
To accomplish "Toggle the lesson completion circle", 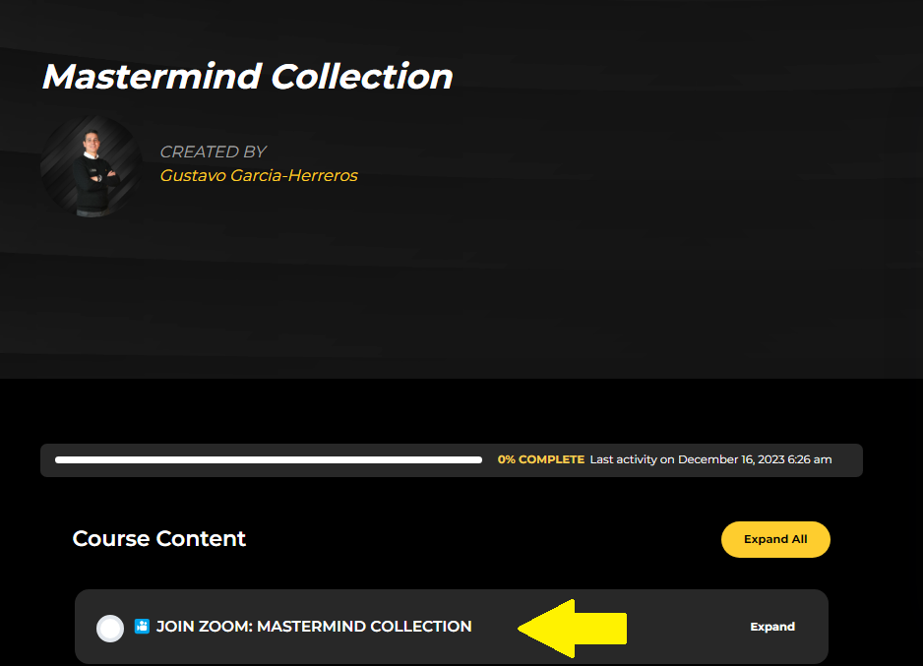I will 110,628.
